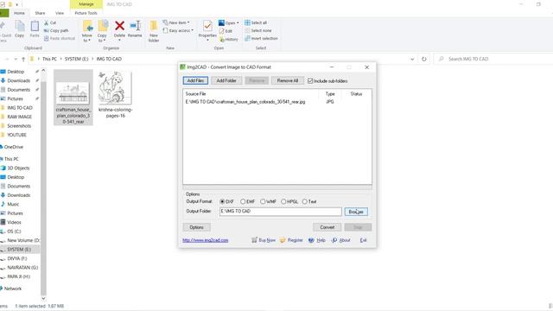Open Screenshots folder in navigation pane
The height and width of the screenshot is (311, 553).
click(19, 126)
